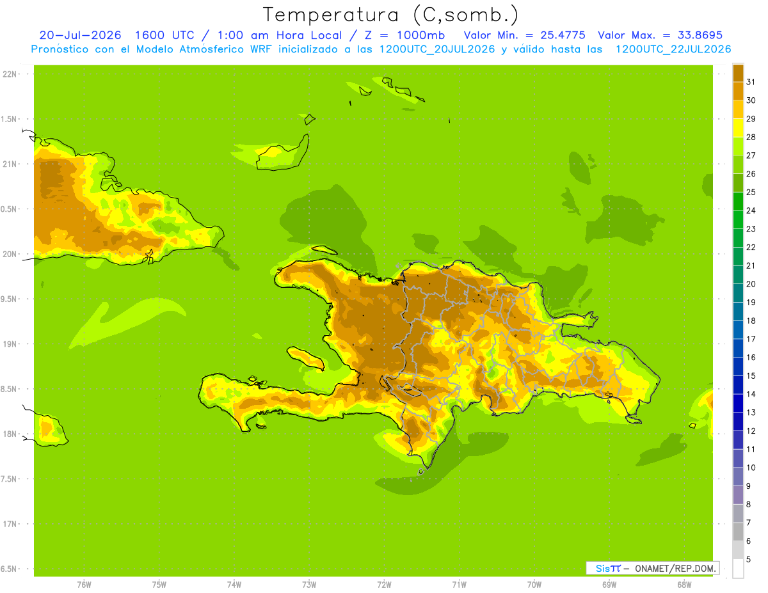Click the "75W" longitude axis label
Viewport: 768px width, 593px height.
pyautogui.click(x=159, y=585)
